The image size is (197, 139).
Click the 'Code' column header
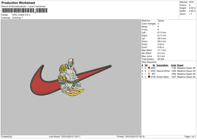coord(173,65)
